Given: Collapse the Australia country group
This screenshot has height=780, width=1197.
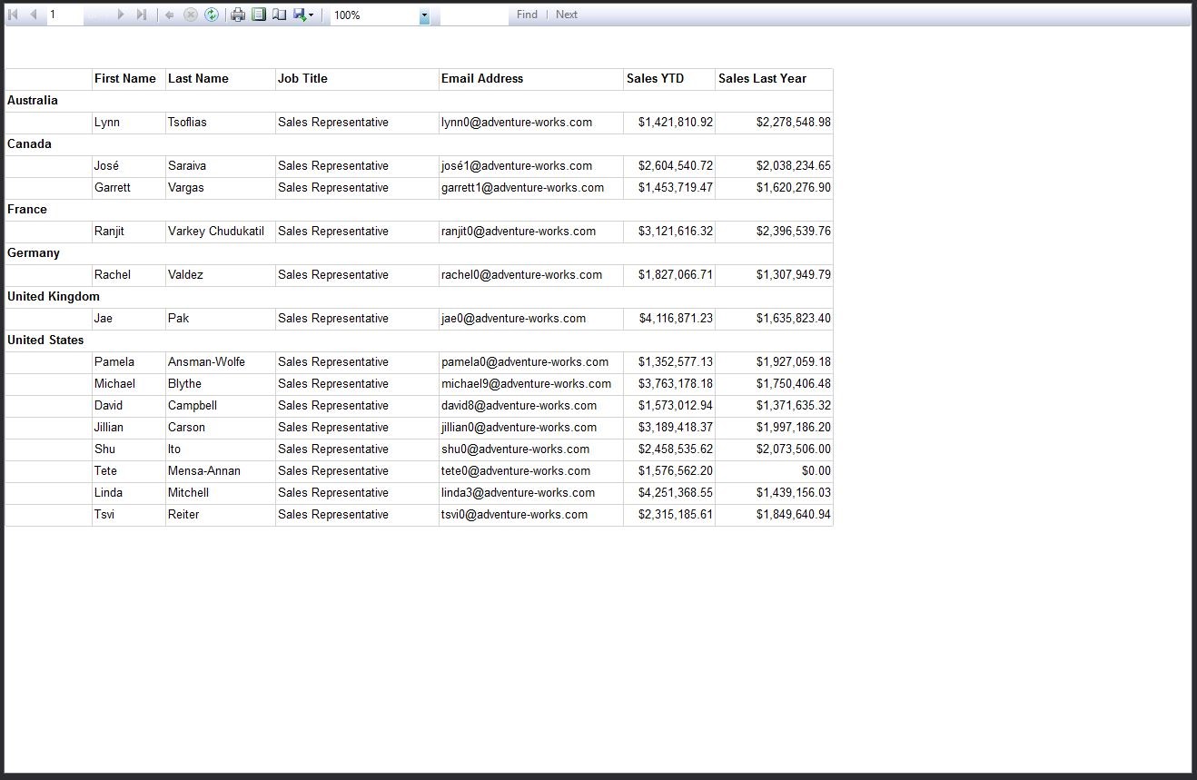Looking at the screenshot, I should pos(32,101).
